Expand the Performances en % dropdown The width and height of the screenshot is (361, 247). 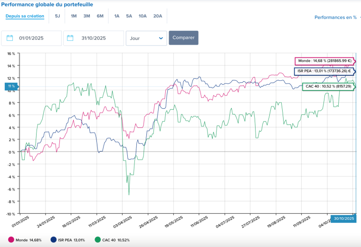pyautogui.click(x=337, y=17)
